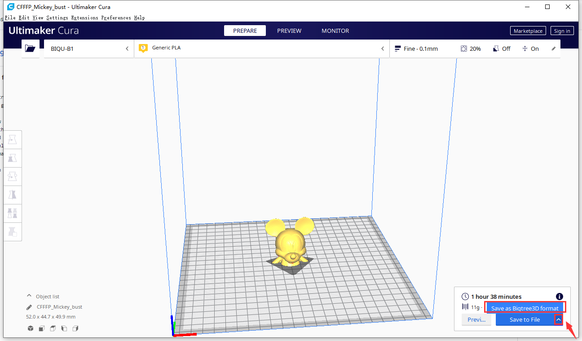The image size is (582, 341).
Task: Open the file folder icon
Action: click(x=30, y=49)
